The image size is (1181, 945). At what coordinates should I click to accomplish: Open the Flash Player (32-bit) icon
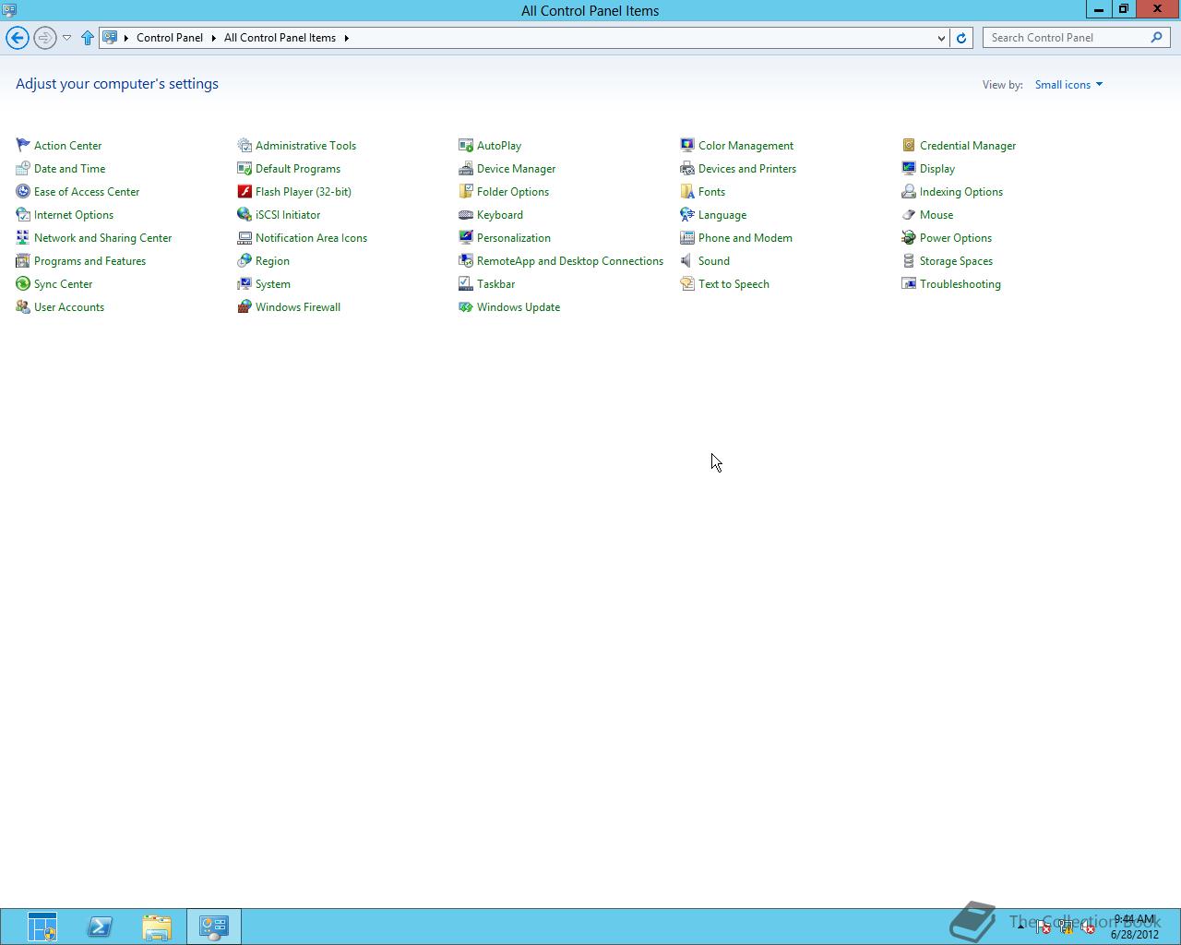pyautogui.click(x=245, y=191)
